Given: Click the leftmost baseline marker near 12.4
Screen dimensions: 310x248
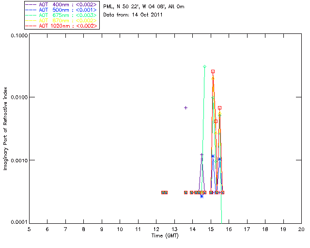Looking at the screenshot, I should tap(163, 192).
